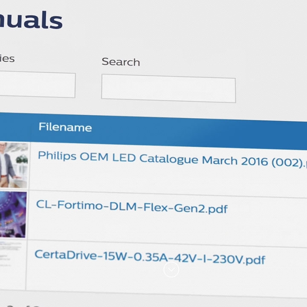Select the Philips OEM catalogue thumbnail image
Screen dimensions: 307x307
pyautogui.click(x=14, y=165)
